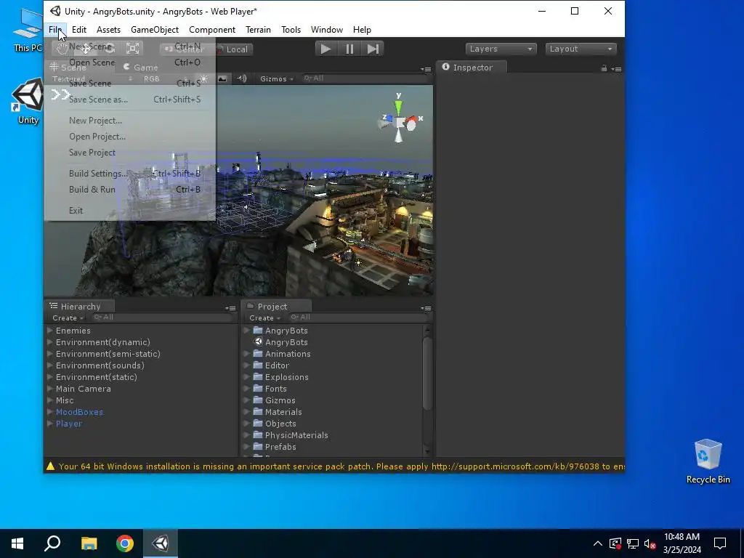This screenshot has height=558, width=744.
Task: Open the Help menu
Action: tap(362, 29)
